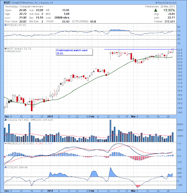Click the NSIT (Daily) 22.71 legend
Image resolution: width=187 pixels, height=193 pixels.
click(x=19, y=49)
